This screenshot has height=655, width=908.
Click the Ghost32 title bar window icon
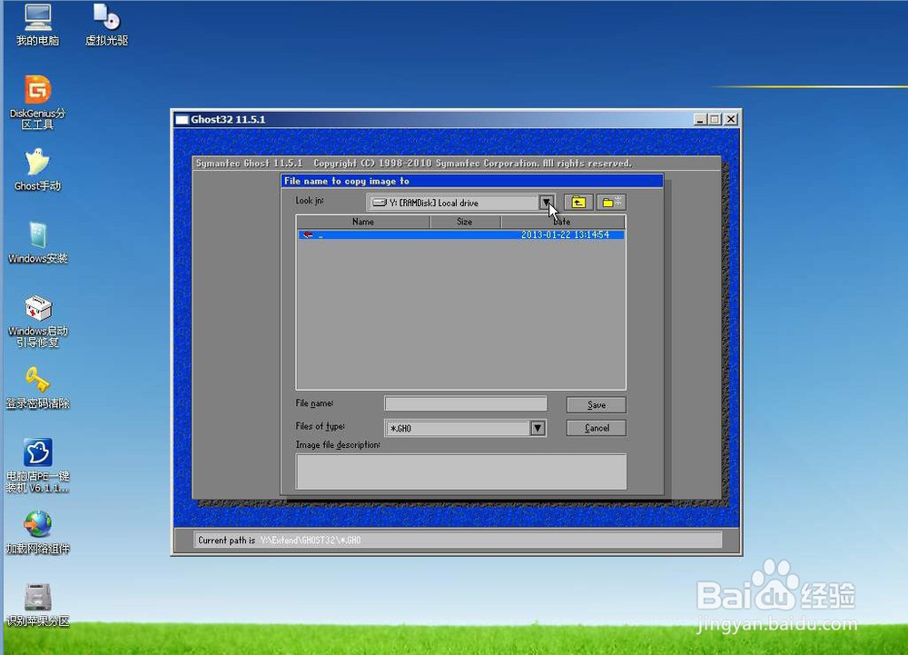[x=182, y=119]
